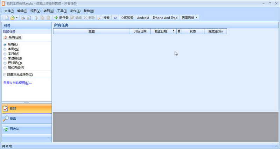Click the print preview icon
Viewport: 280px width, 149px height.
[x=29, y=18]
